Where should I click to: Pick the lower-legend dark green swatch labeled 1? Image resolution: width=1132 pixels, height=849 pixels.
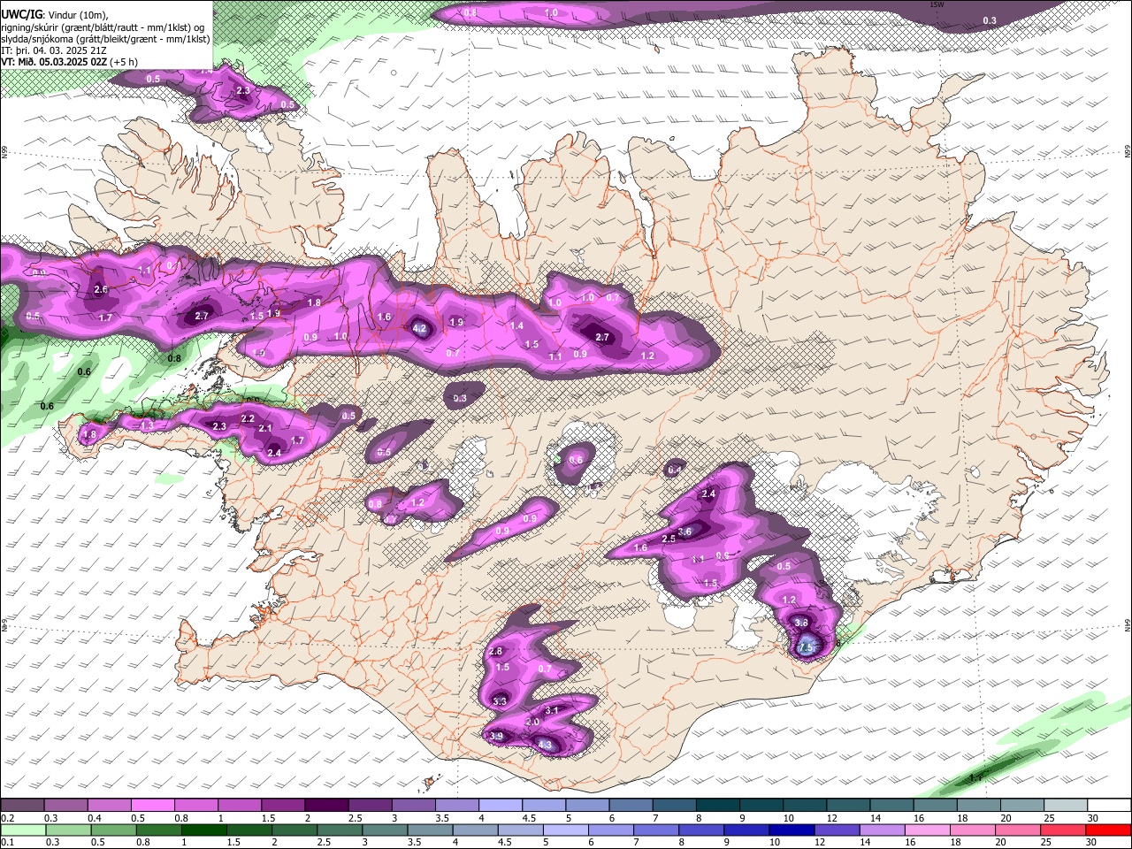pos(203,830)
